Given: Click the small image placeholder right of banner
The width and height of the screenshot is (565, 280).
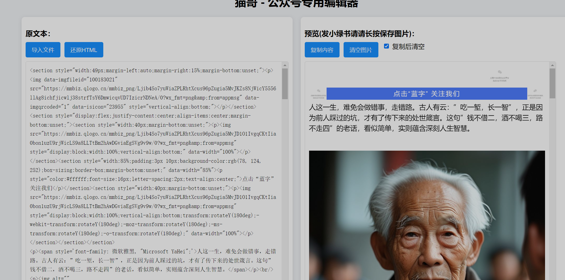Looking at the screenshot, I should pyautogui.click(x=535, y=94).
